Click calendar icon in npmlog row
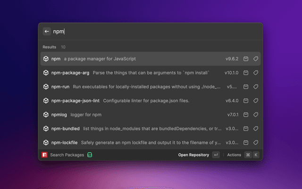Screen dimensions: 302x189 tap(246, 114)
